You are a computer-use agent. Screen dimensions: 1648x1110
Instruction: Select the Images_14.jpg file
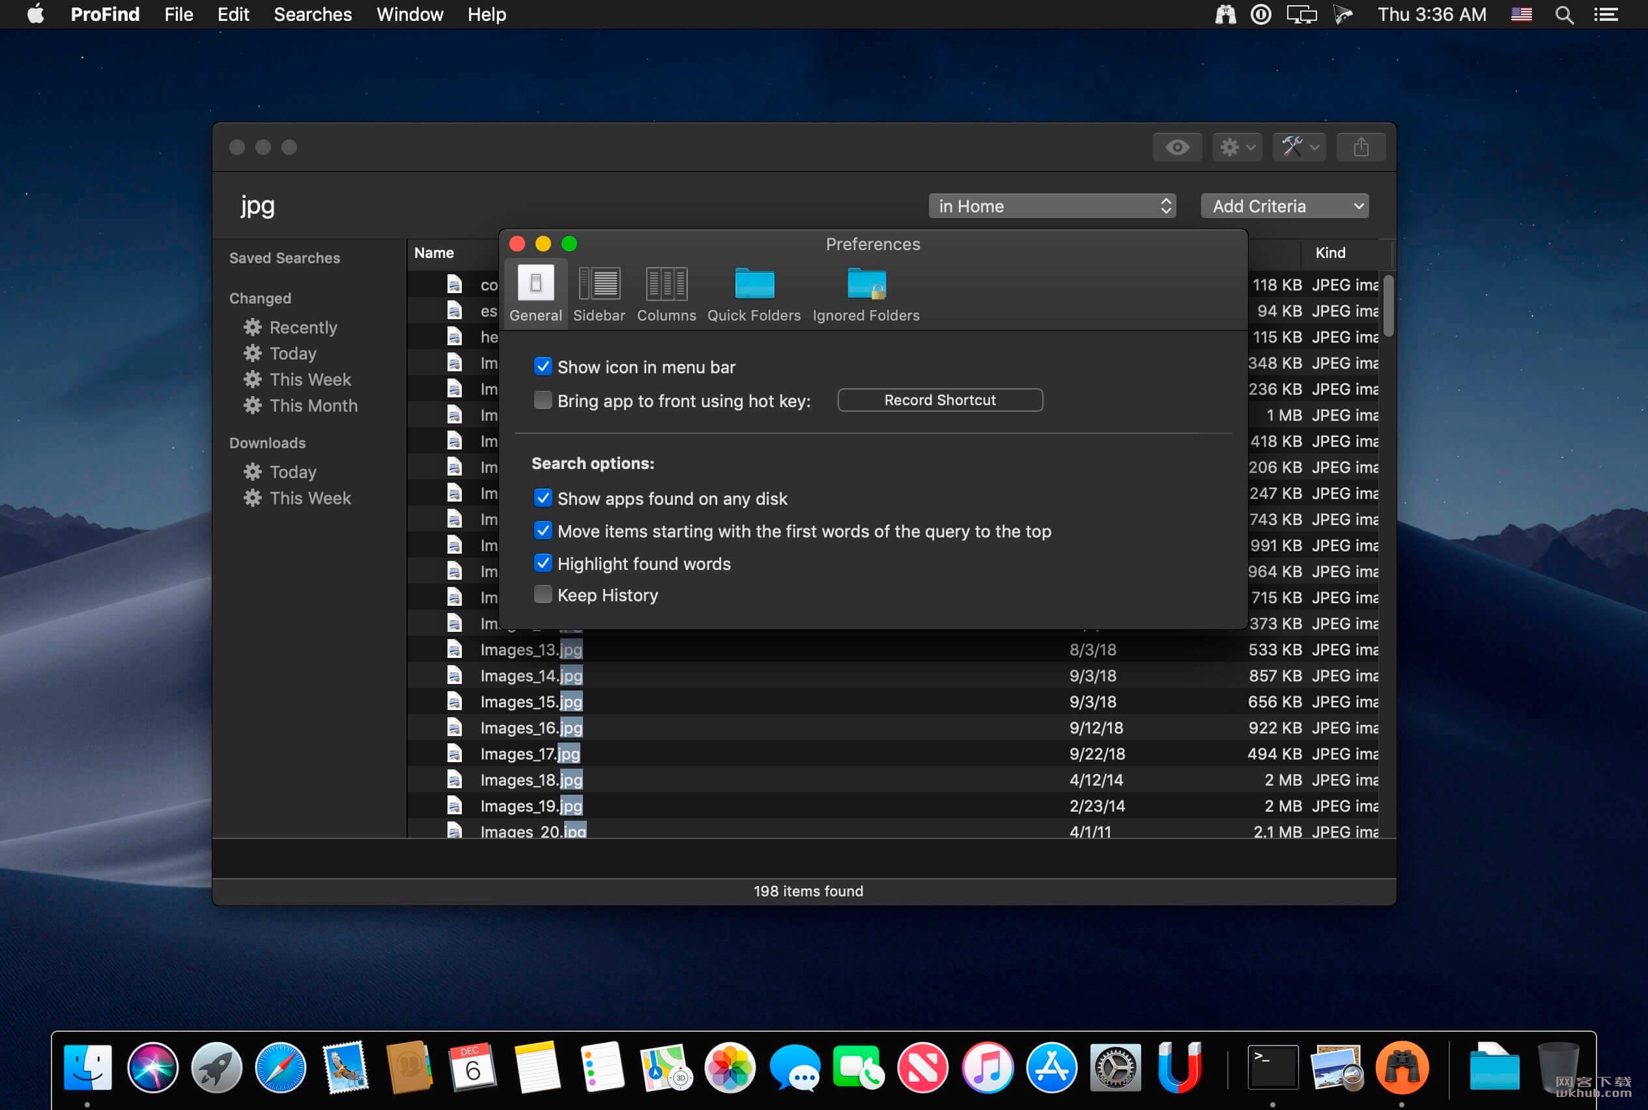(892, 676)
